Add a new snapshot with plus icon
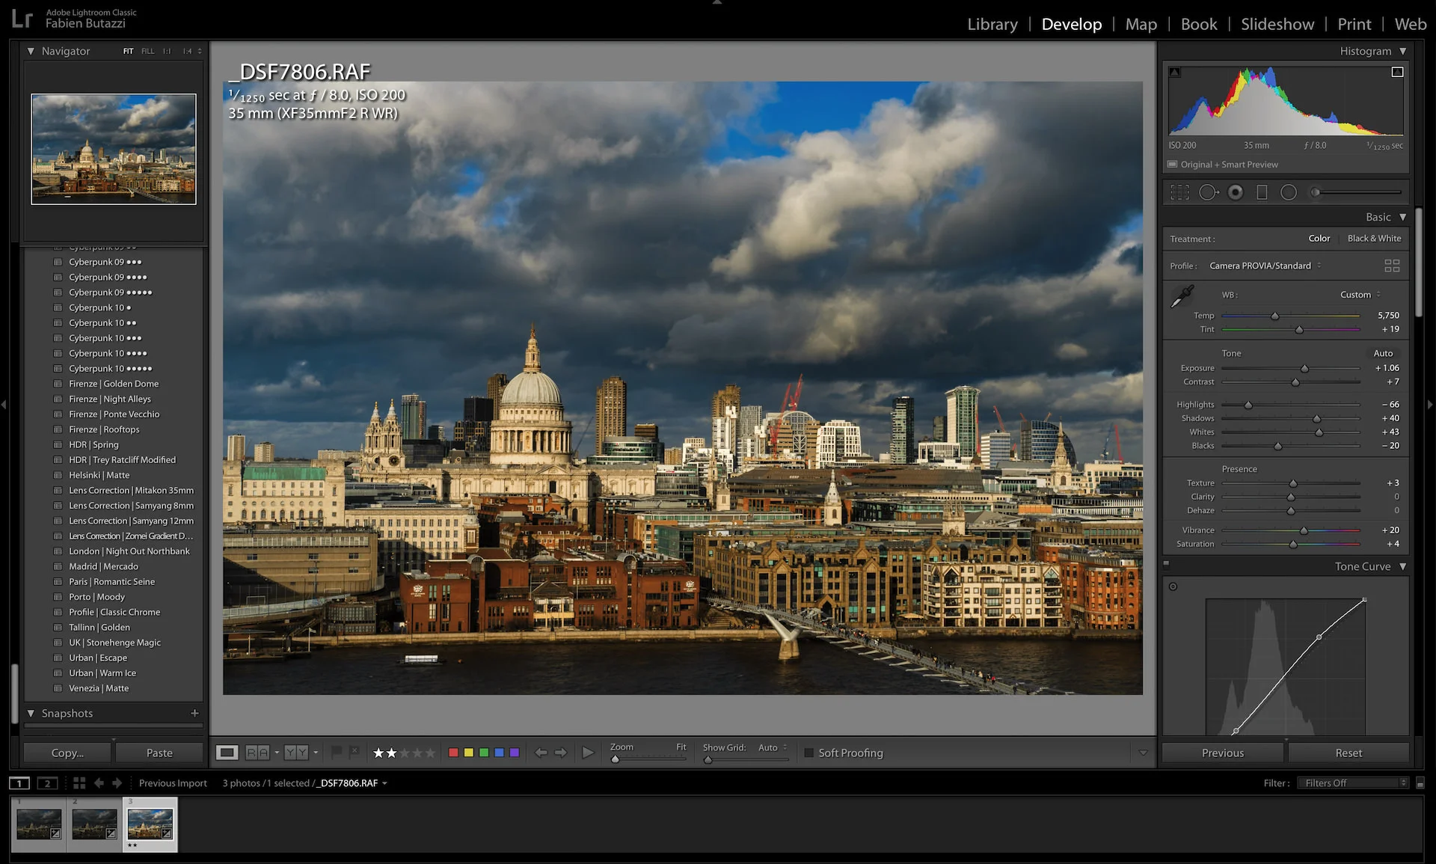 click(194, 714)
